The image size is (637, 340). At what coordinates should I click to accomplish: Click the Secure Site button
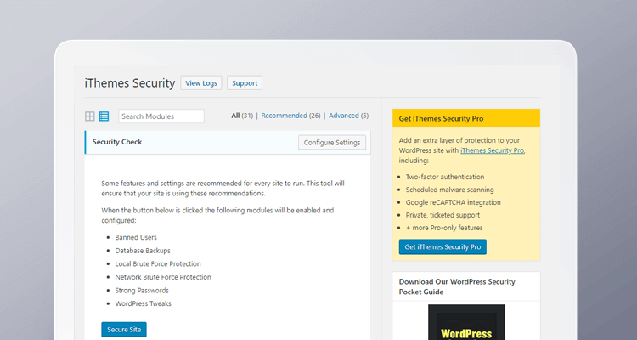pos(124,330)
